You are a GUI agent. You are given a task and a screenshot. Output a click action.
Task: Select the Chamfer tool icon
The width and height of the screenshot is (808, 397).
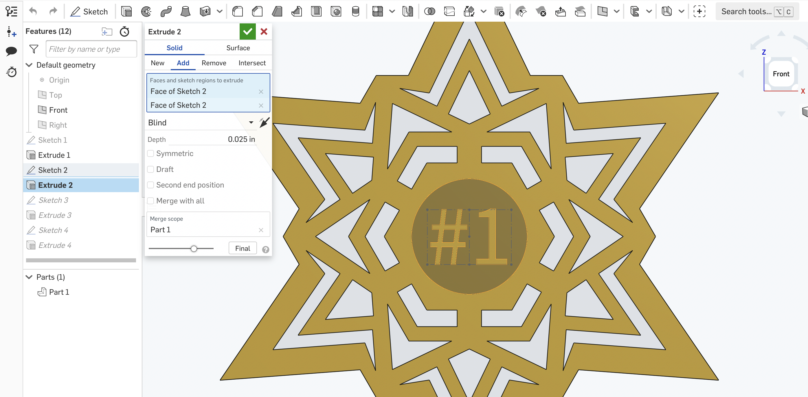tap(257, 12)
